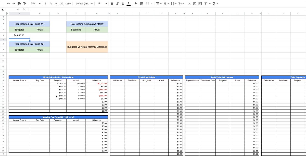Click the Insert chart icon

coord(200,4)
